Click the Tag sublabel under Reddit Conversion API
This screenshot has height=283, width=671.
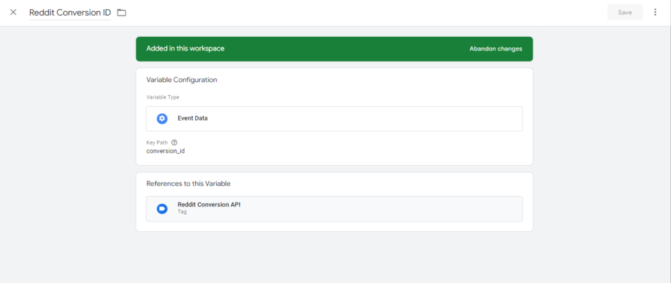182,212
